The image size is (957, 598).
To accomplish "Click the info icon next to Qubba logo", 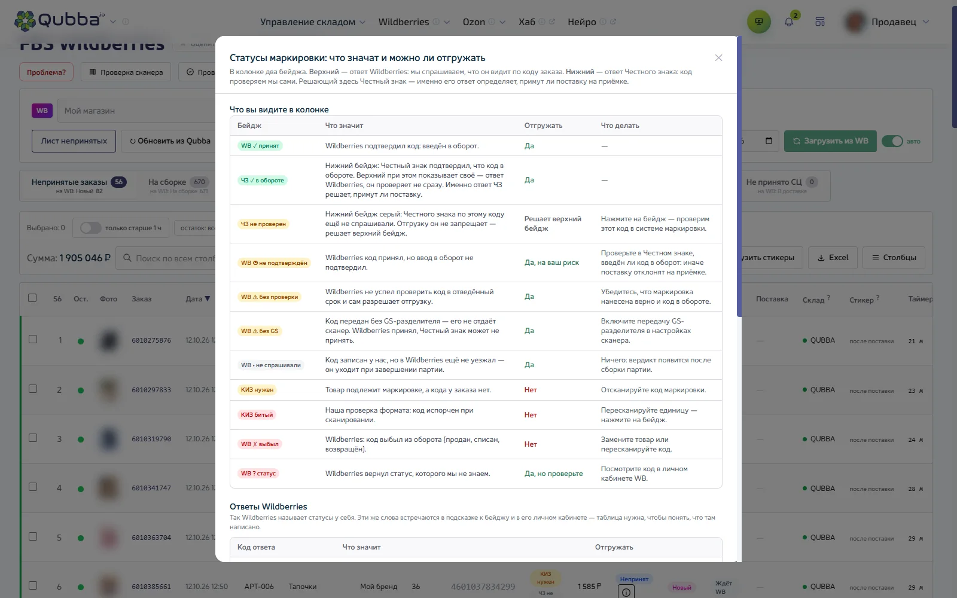I will (x=126, y=22).
